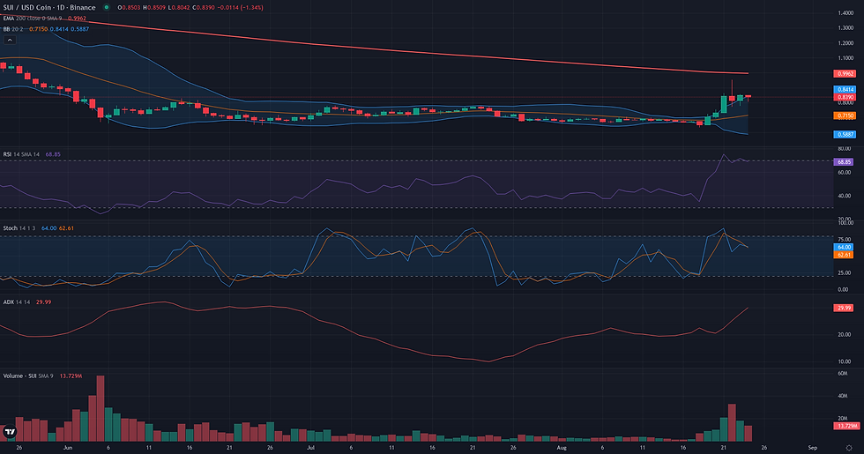Click the 68.85 RSI axis label
Image resolution: width=864 pixels, height=454 pixels.
844,162
